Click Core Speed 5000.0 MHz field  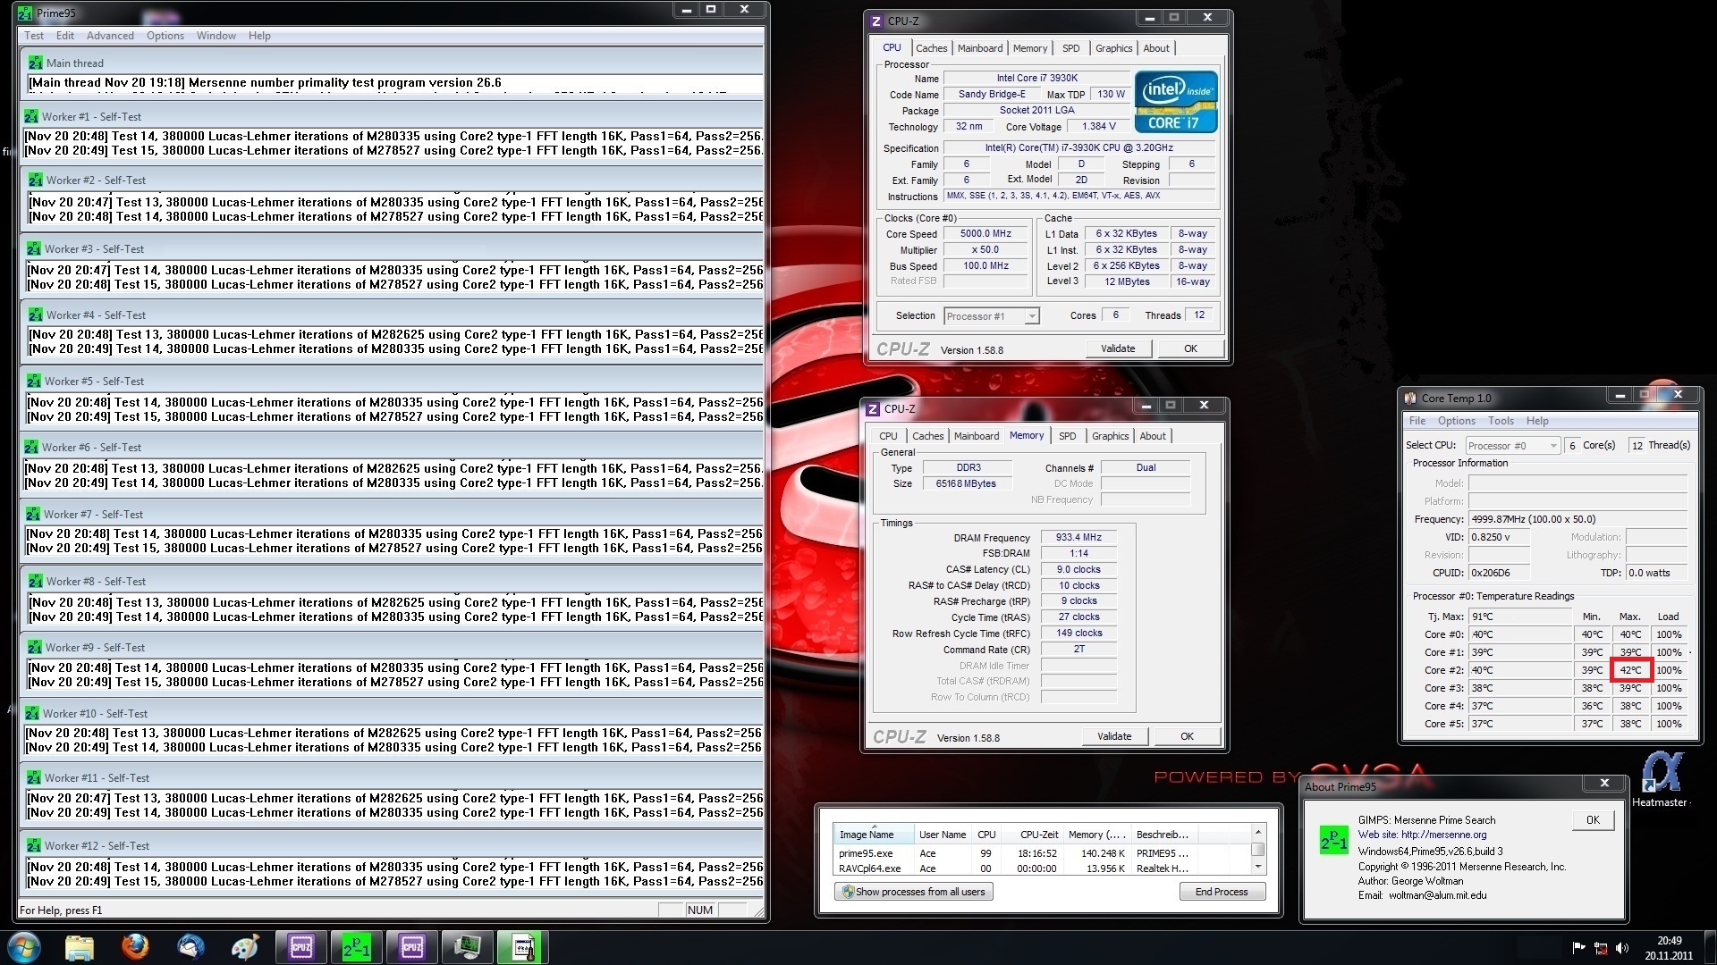point(985,233)
